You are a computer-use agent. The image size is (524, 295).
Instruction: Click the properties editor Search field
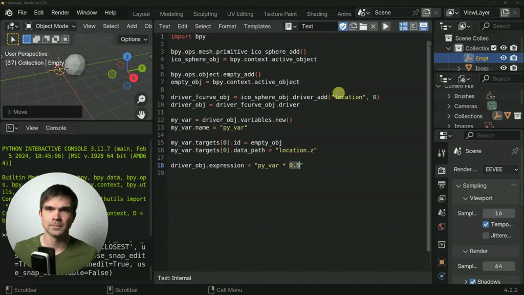pos(492,135)
